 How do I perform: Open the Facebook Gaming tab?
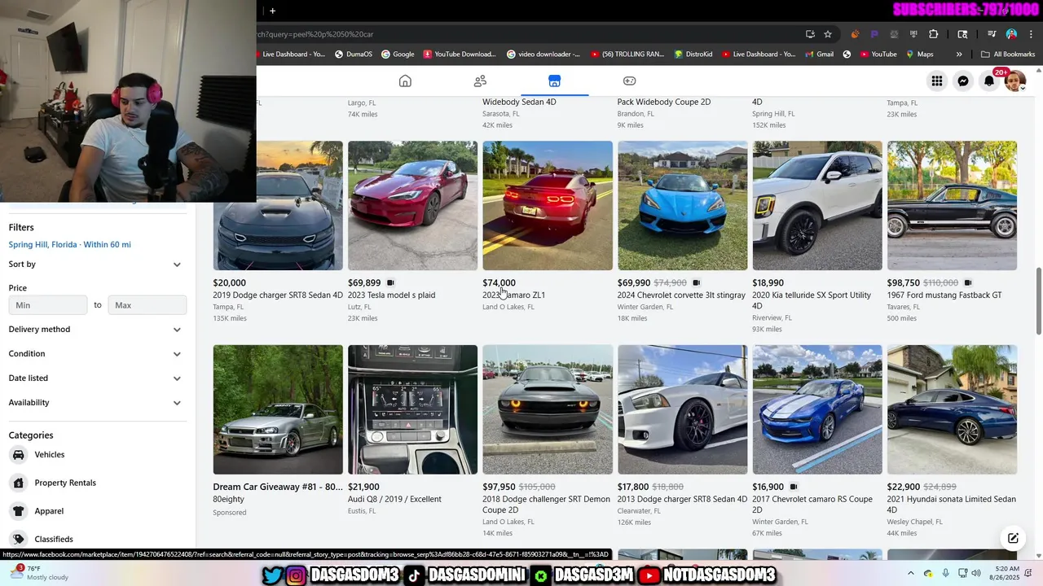[x=629, y=81]
